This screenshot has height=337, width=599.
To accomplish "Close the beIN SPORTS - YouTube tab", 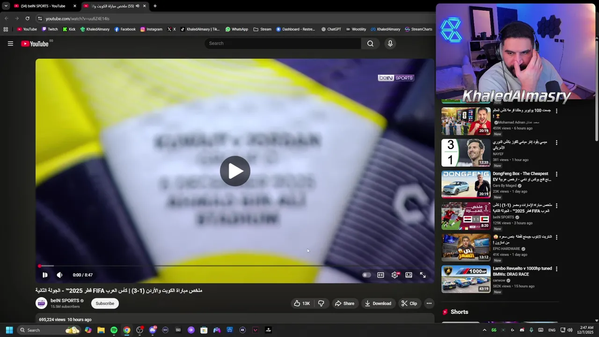I will coord(74,6).
